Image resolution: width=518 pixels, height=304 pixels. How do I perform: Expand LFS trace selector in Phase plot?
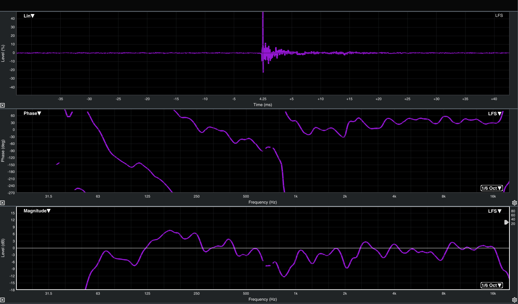pyautogui.click(x=495, y=114)
